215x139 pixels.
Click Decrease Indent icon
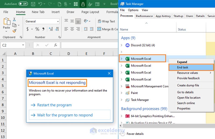click(86, 29)
